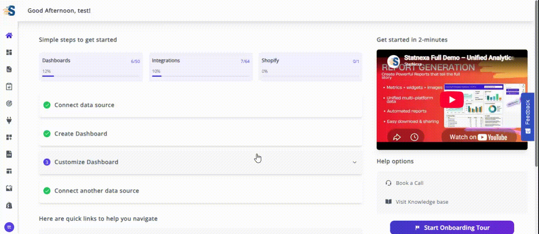Open the video title Statnexa Full Demo
539x234 pixels.
459,58
